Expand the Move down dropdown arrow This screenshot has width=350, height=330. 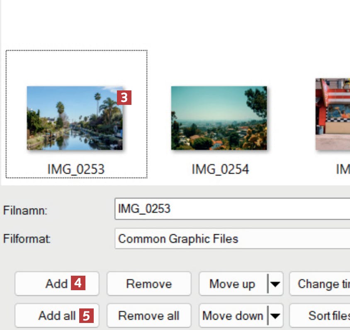[275, 316]
